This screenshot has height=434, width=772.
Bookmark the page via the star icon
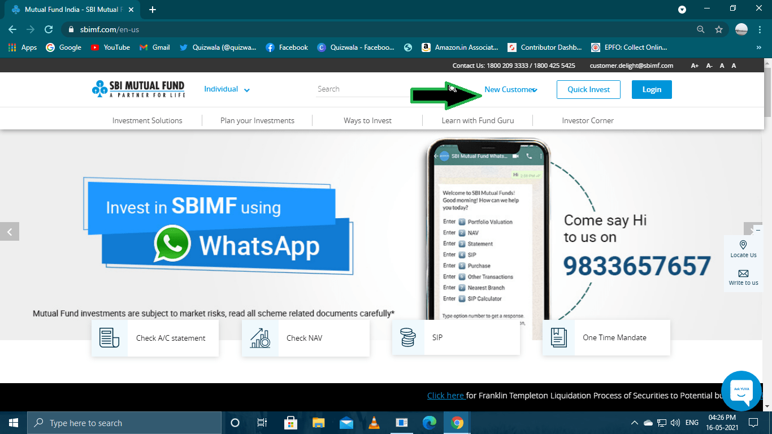point(718,29)
